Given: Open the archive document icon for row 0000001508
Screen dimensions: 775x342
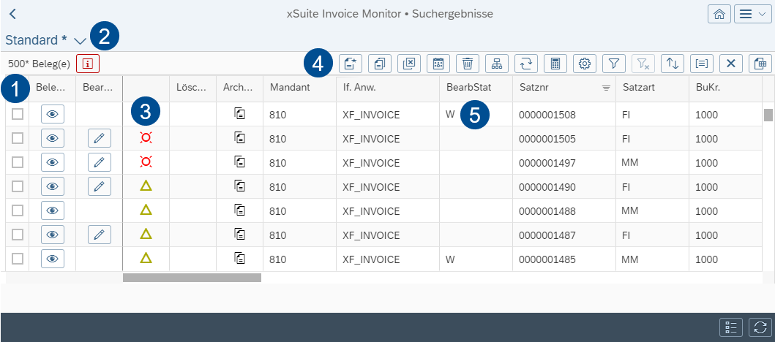Looking at the screenshot, I should 239,114.
